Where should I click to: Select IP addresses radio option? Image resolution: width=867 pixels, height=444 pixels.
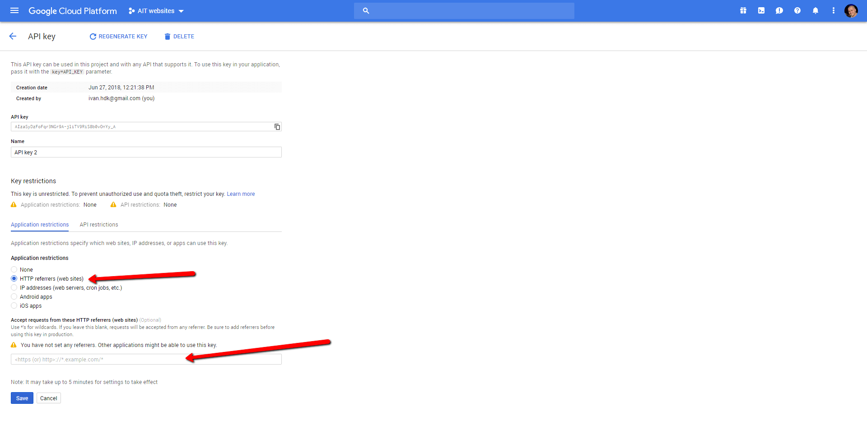[x=14, y=287]
